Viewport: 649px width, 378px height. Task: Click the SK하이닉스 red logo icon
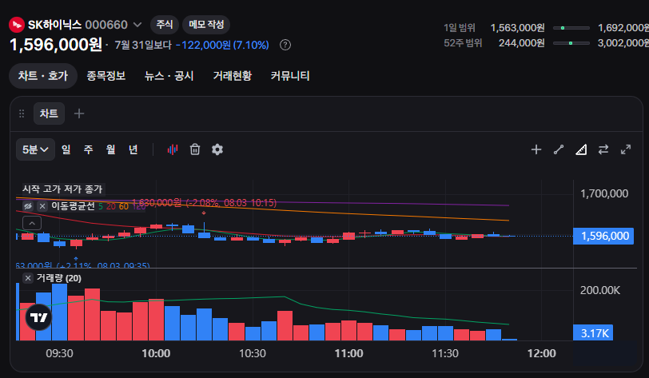(17, 25)
